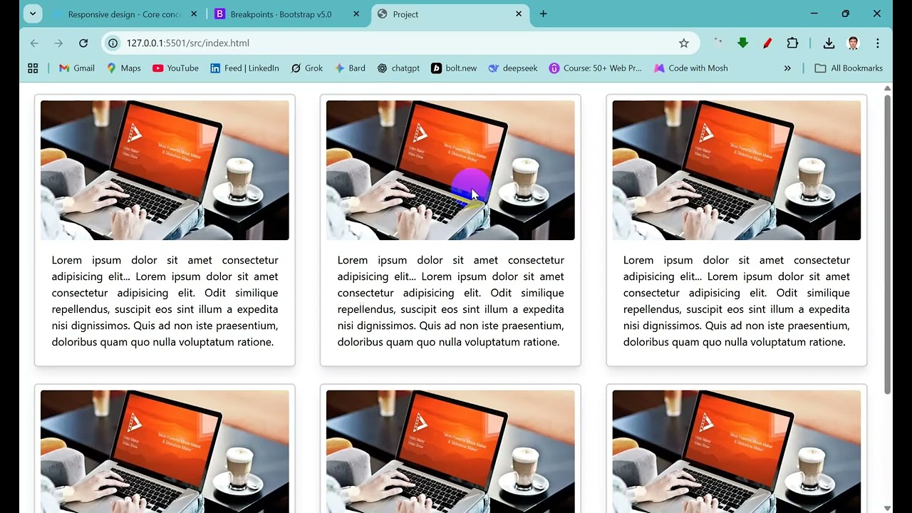The height and width of the screenshot is (513, 912).
Task: Go back to the previous page
Action: coord(34,43)
